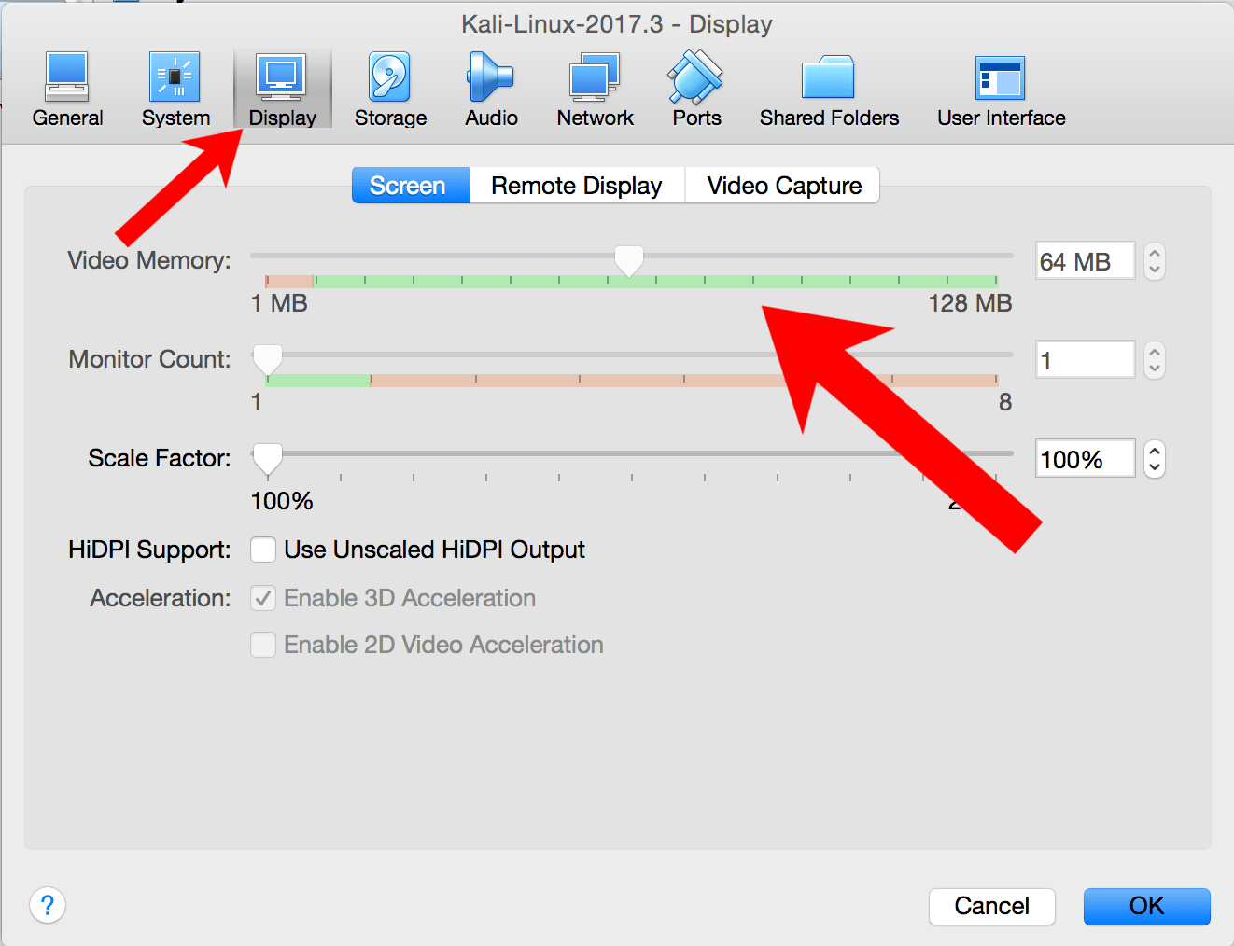The height and width of the screenshot is (946, 1234).
Task: Click the HiDPI Support label
Action: (x=149, y=550)
